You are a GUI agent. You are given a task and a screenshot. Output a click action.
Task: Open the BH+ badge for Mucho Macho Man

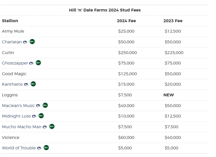pos(52,126)
